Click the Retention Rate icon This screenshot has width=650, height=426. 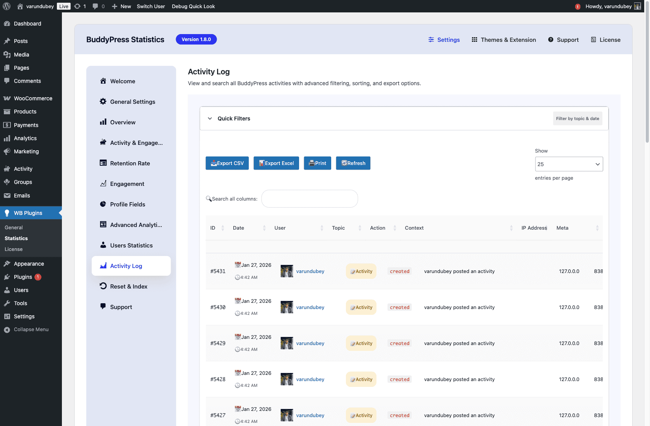pyautogui.click(x=103, y=163)
